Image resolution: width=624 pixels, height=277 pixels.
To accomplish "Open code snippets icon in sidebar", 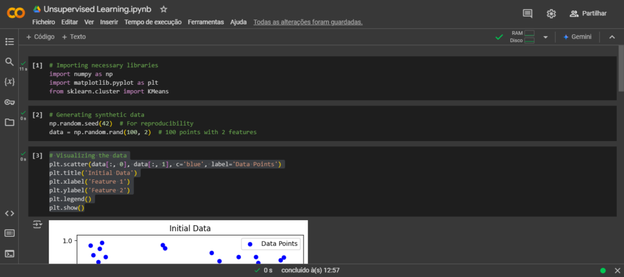I will [9, 213].
